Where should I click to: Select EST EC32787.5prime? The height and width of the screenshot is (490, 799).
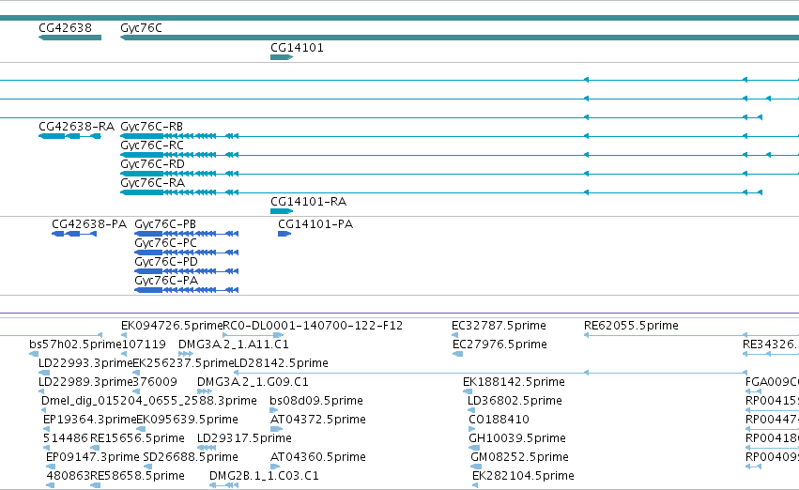[x=499, y=326]
